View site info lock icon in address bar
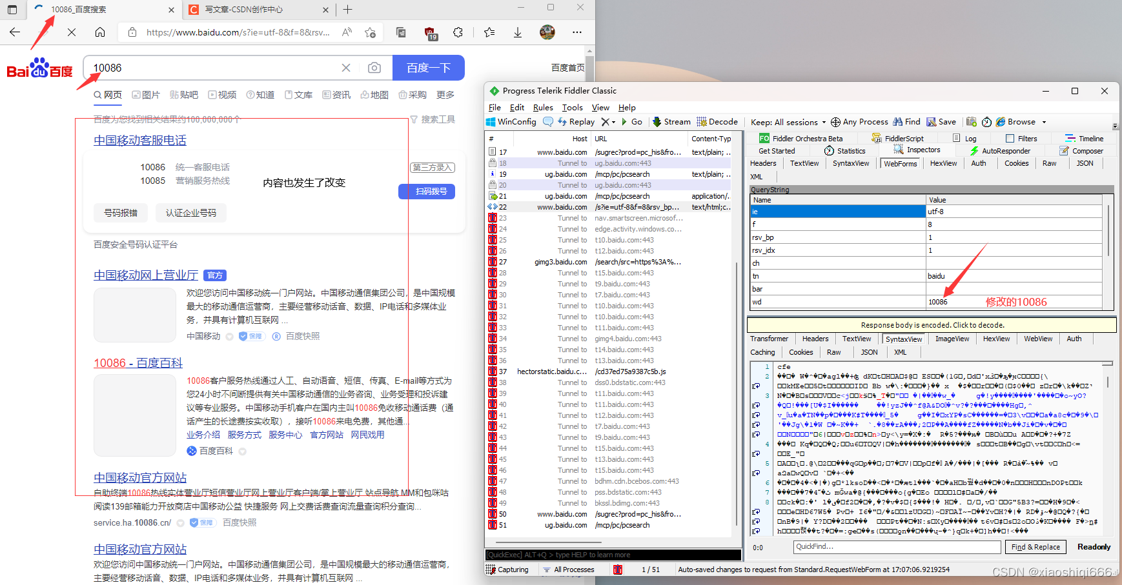Image resolution: width=1122 pixels, height=585 pixels. pos(132,32)
